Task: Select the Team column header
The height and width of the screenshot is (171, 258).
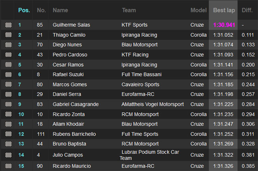Action: 129,10
